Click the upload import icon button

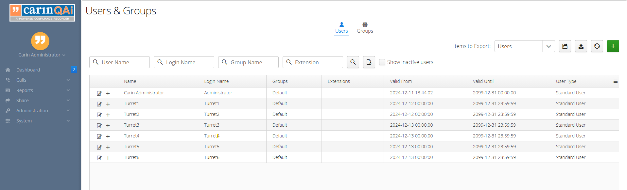point(581,46)
